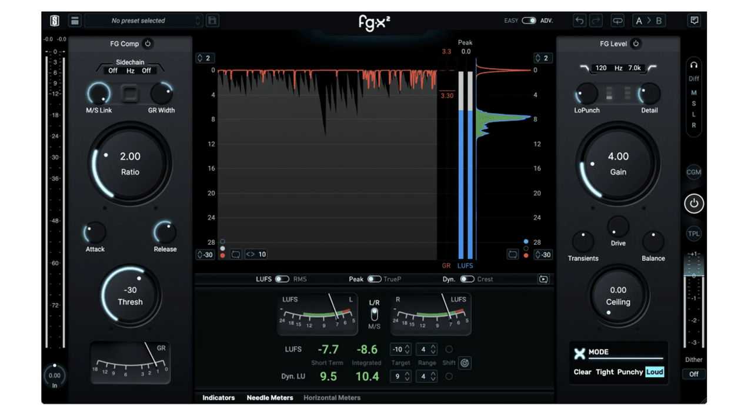The height and width of the screenshot is (412, 751).
Task: Toggle the loop link icon beside redo
Action: [x=618, y=21]
